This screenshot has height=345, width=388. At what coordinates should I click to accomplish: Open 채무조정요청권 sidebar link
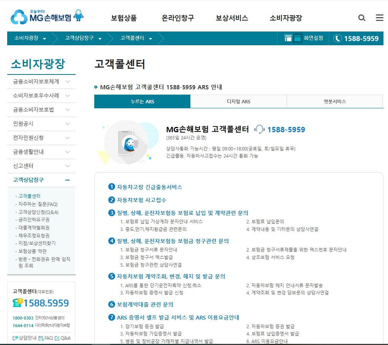click(34, 236)
